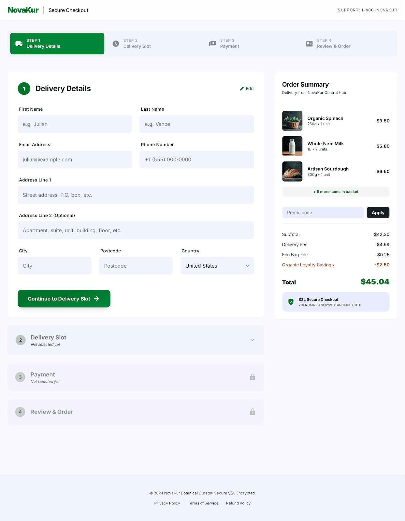Click the padlock icon in Review & Order section
Image resolution: width=405 pixels, height=521 pixels.
(x=253, y=412)
